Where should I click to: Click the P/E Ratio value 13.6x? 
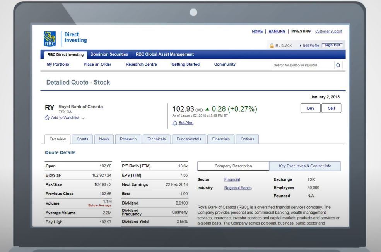[x=183, y=166]
